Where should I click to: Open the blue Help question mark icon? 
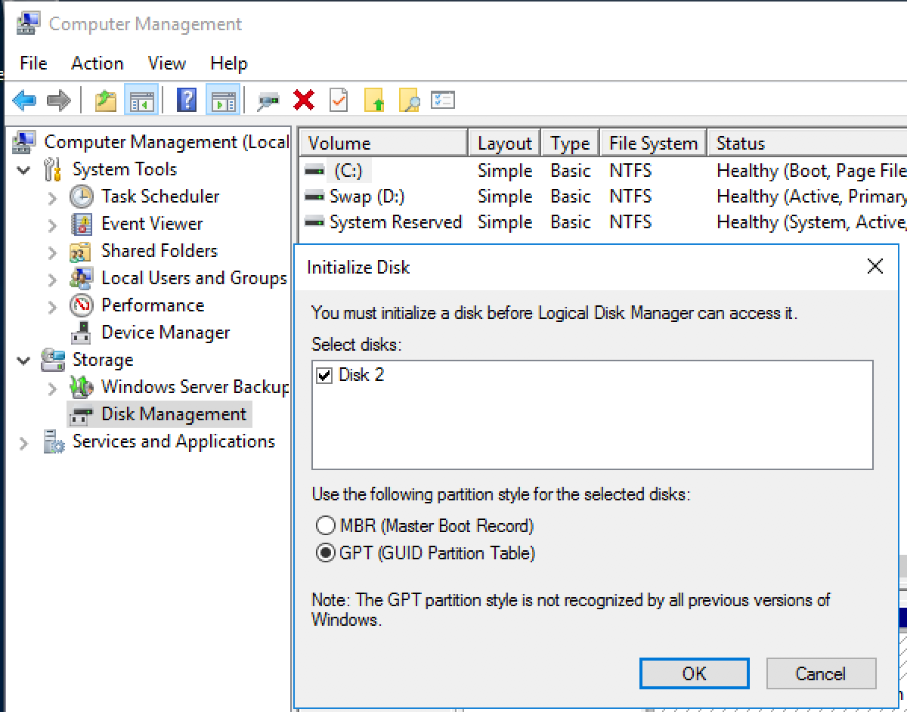click(x=187, y=100)
